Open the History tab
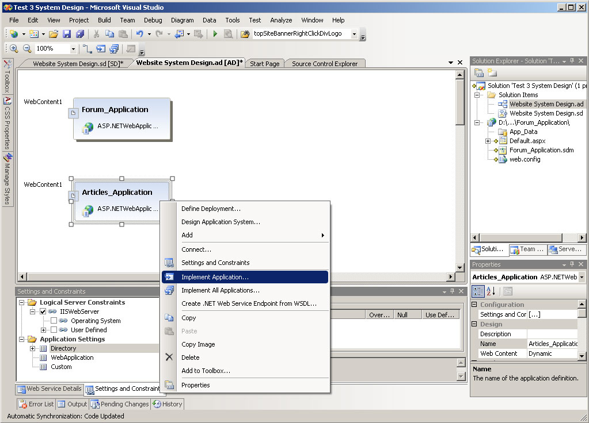Screen dimensions: 589x423 coord(168,404)
